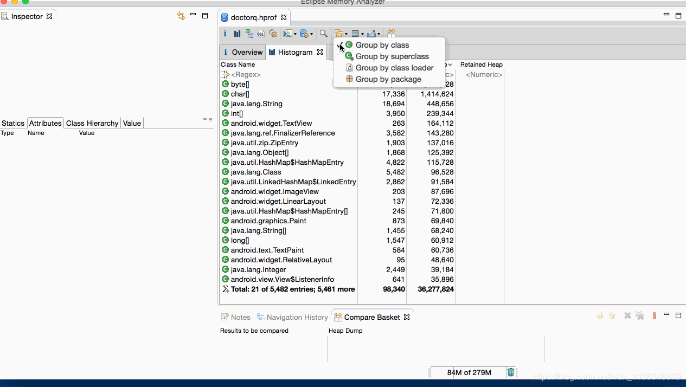Select Group by package menu entry
Screen dimensions: 686x387
(x=389, y=79)
